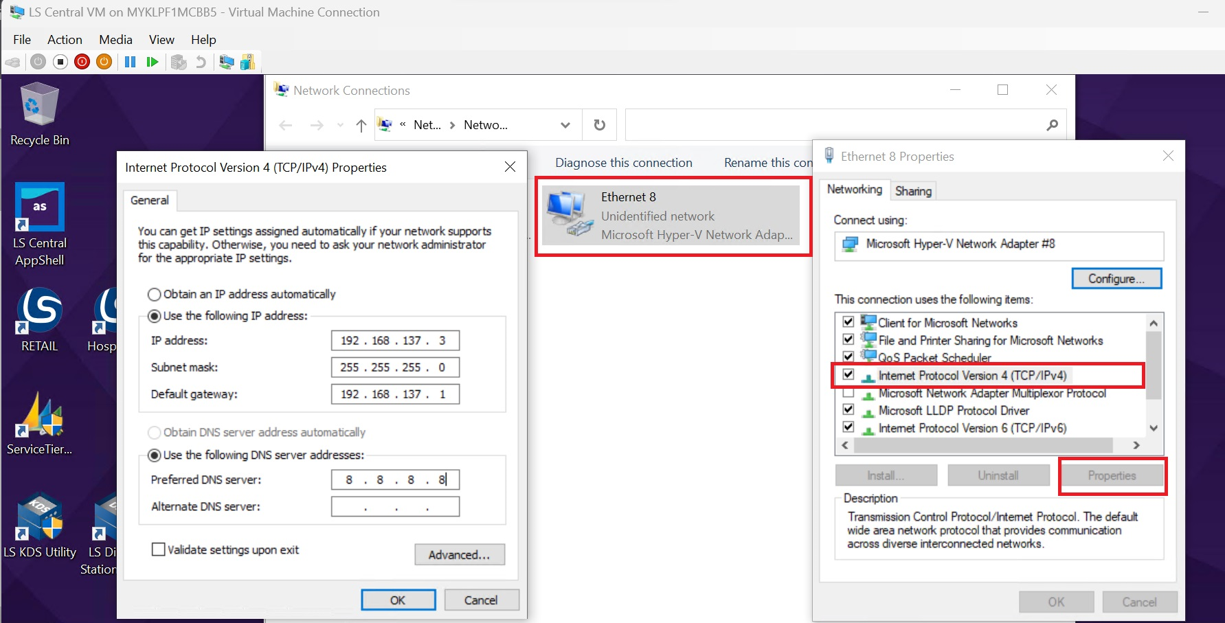1225x623 pixels.
Task: Go up one folder level in Network Connections
Action: pos(361,125)
